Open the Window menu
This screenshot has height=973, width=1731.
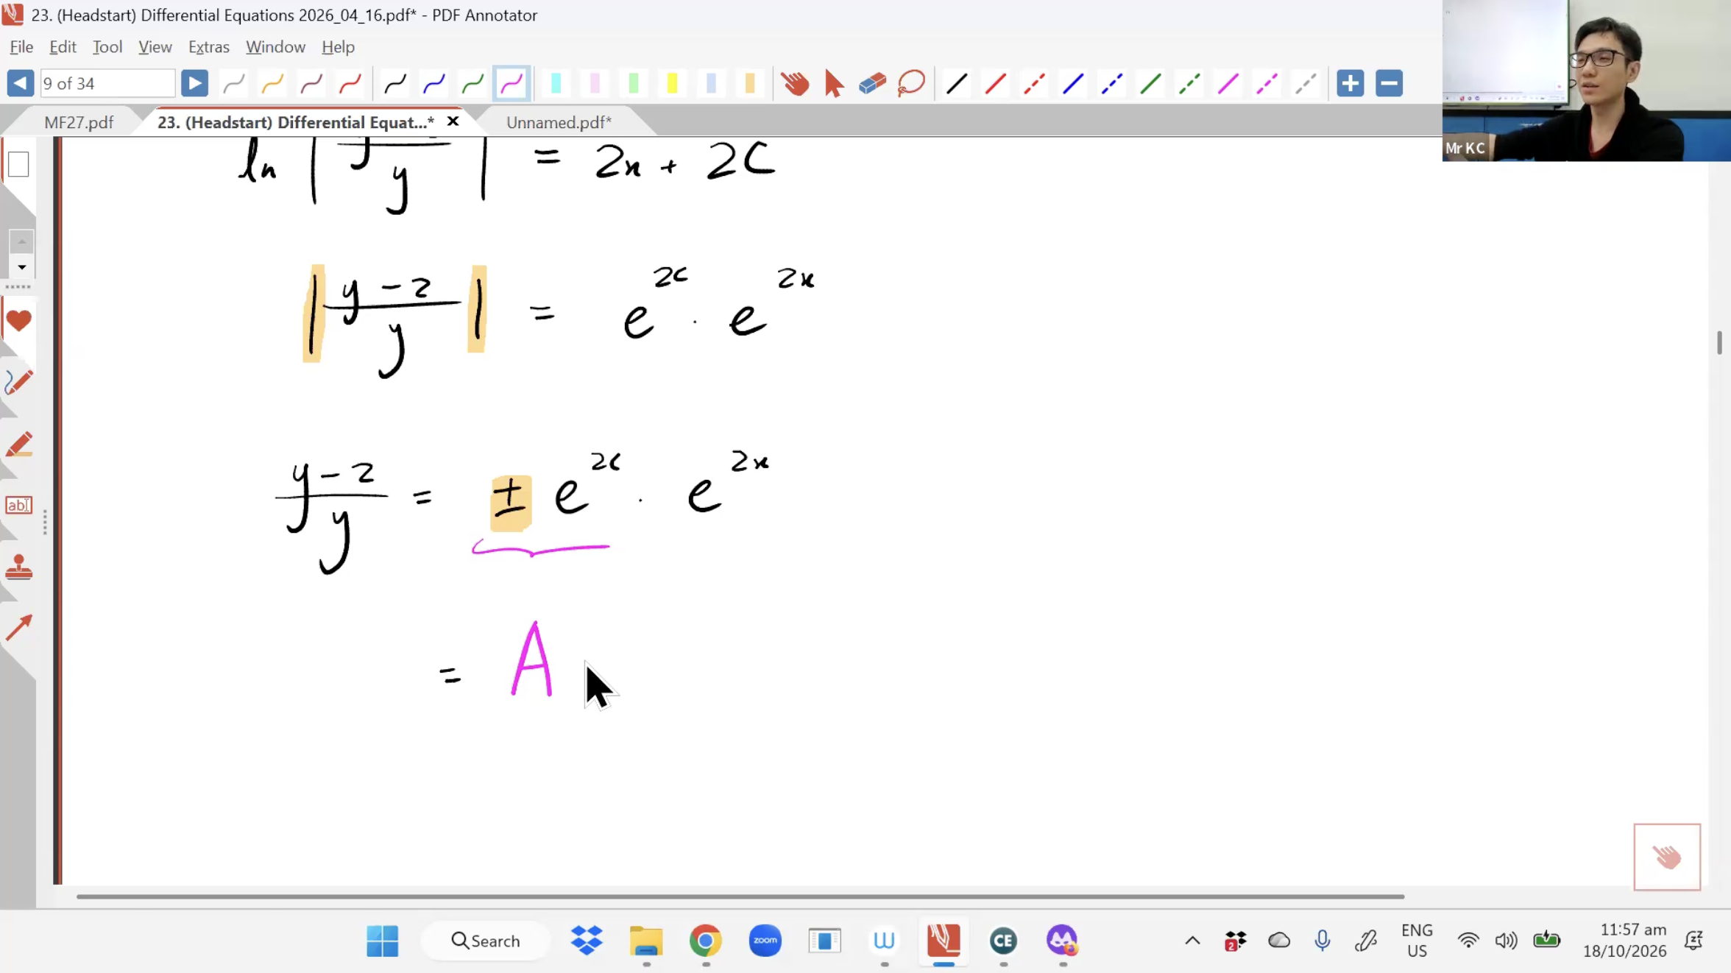click(x=275, y=46)
